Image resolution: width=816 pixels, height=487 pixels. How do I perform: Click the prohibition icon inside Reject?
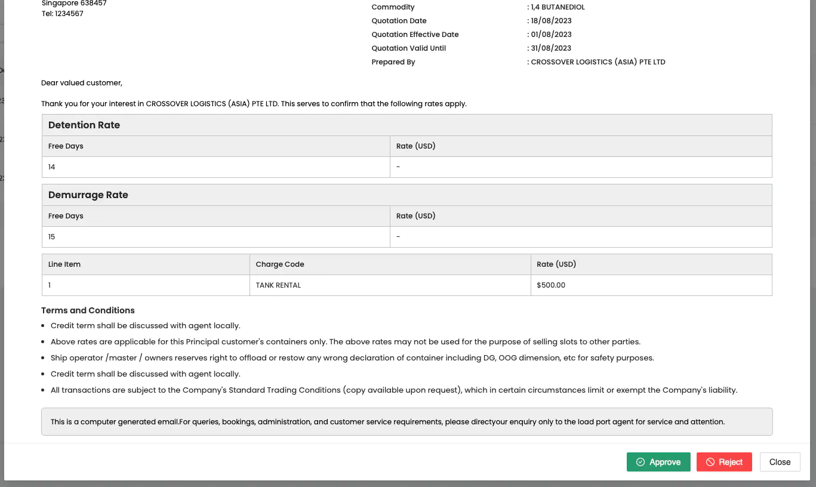(710, 462)
